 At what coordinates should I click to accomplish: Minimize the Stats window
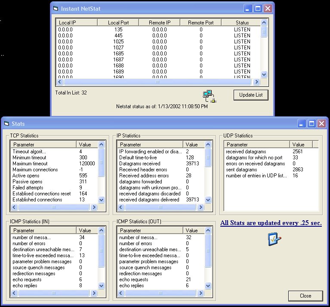302,124
